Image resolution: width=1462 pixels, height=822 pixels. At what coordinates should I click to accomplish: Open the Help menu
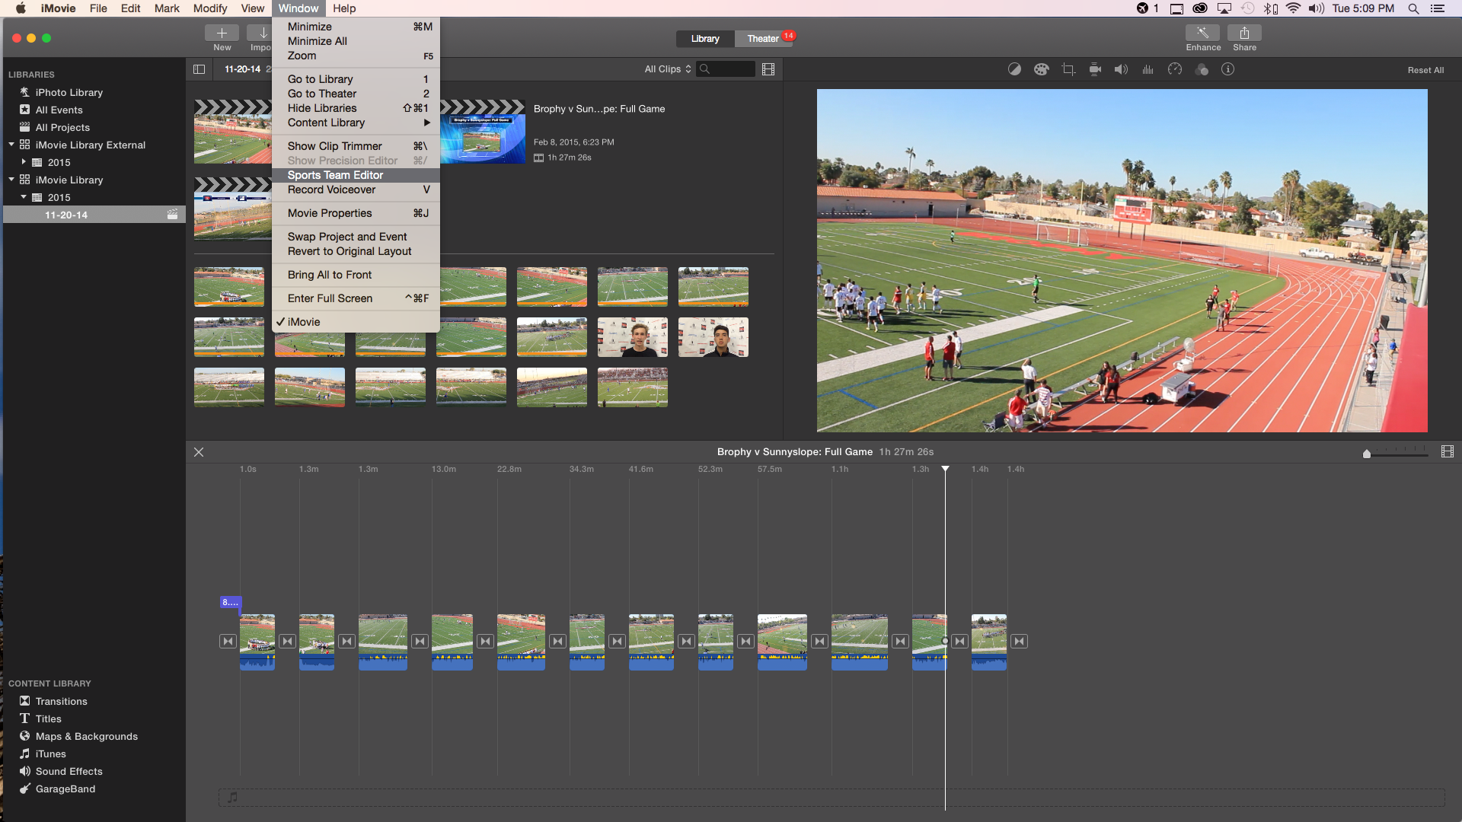pyautogui.click(x=344, y=8)
